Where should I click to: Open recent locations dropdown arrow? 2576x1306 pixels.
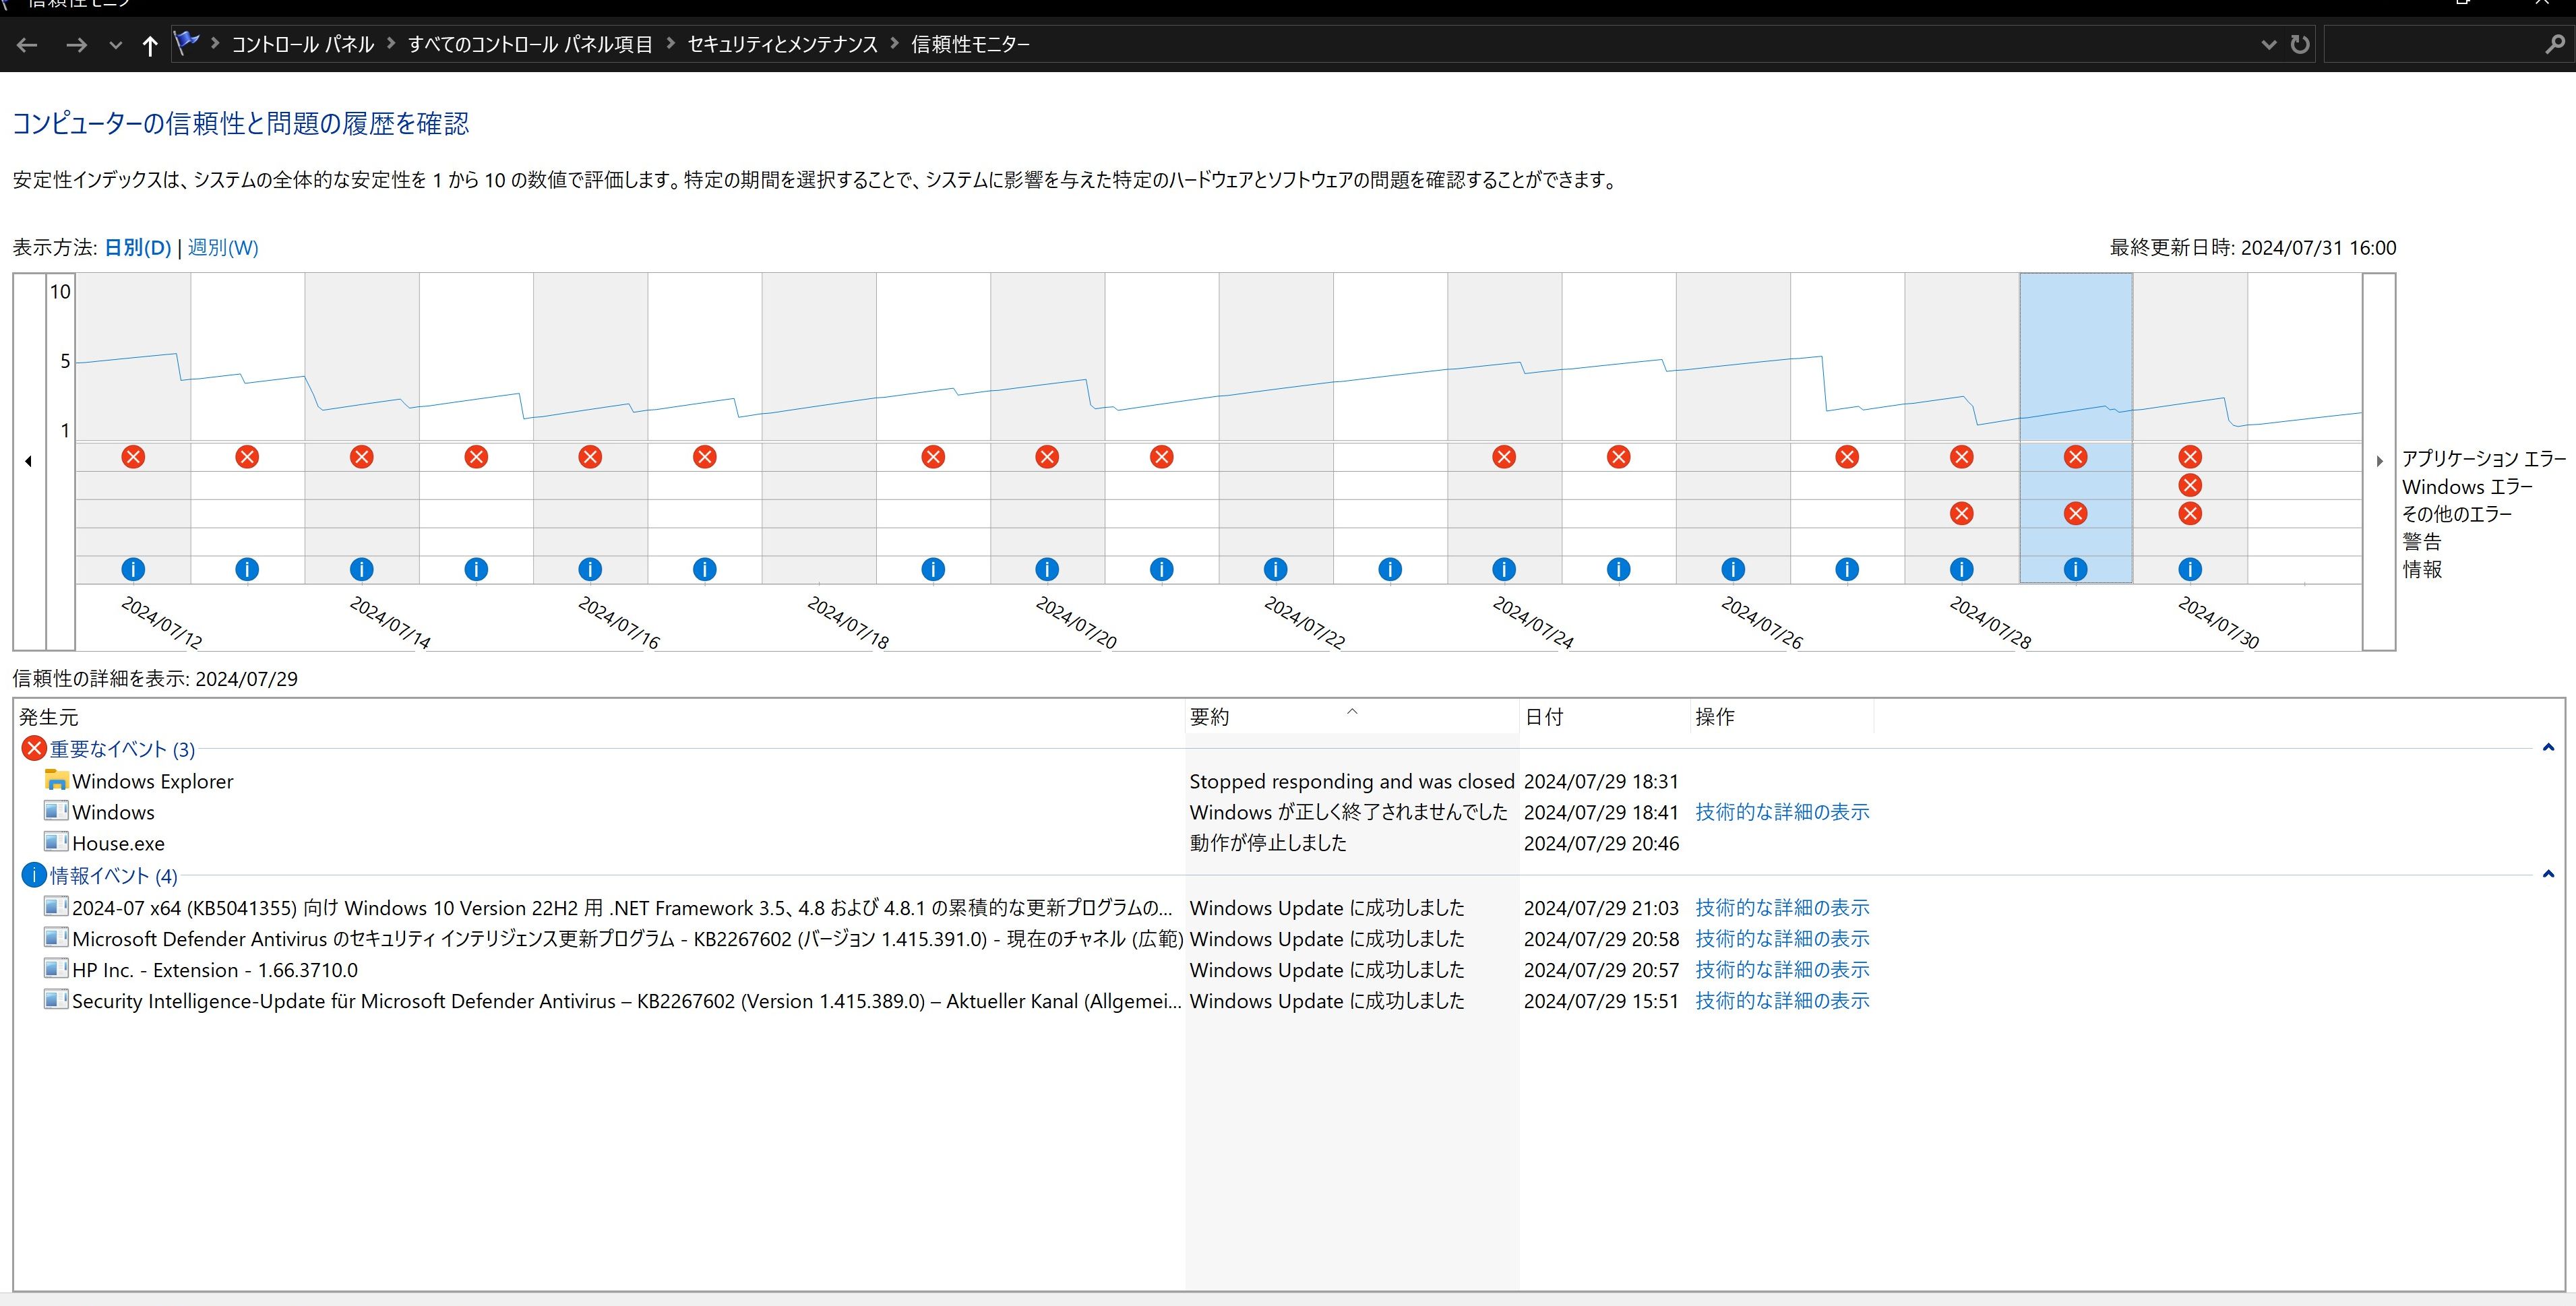tap(116, 45)
